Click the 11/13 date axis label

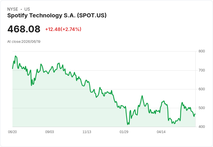point(87,132)
